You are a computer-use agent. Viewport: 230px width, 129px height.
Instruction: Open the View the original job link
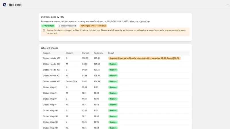(139, 21)
